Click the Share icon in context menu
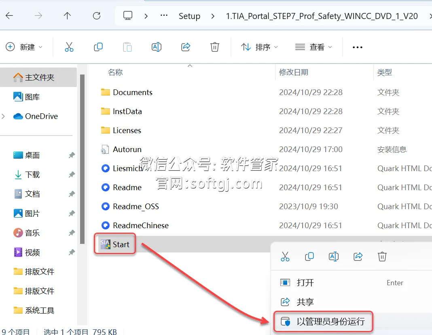The width and height of the screenshot is (432, 335). (x=358, y=257)
